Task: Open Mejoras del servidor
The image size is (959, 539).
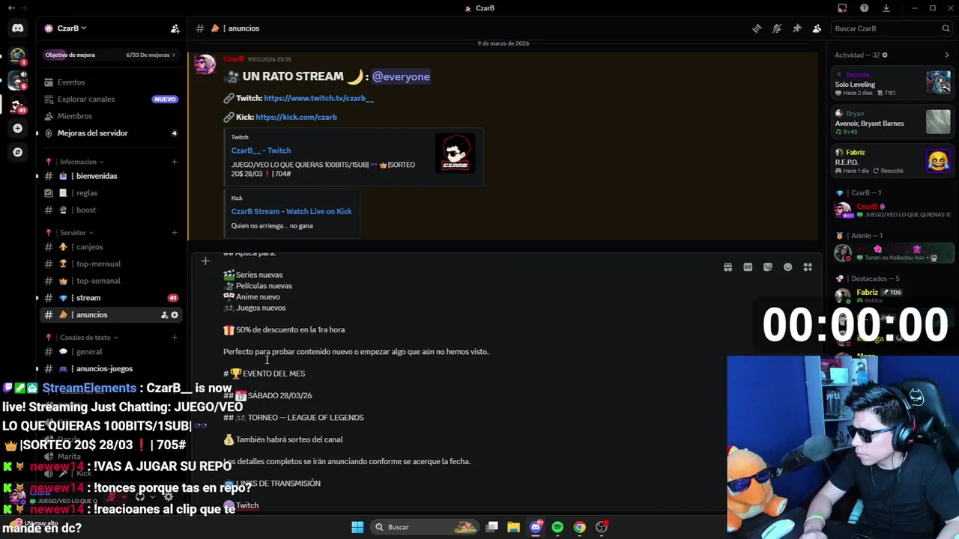Action: [109, 133]
